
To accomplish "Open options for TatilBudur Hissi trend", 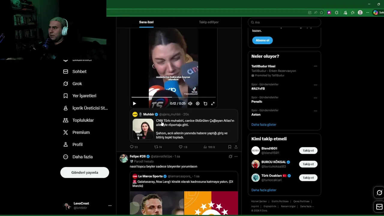I will point(315,66).
